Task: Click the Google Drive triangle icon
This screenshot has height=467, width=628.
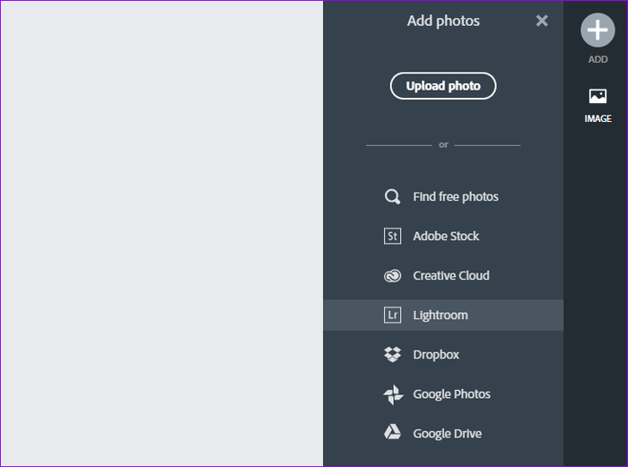Action: (392, 434)
